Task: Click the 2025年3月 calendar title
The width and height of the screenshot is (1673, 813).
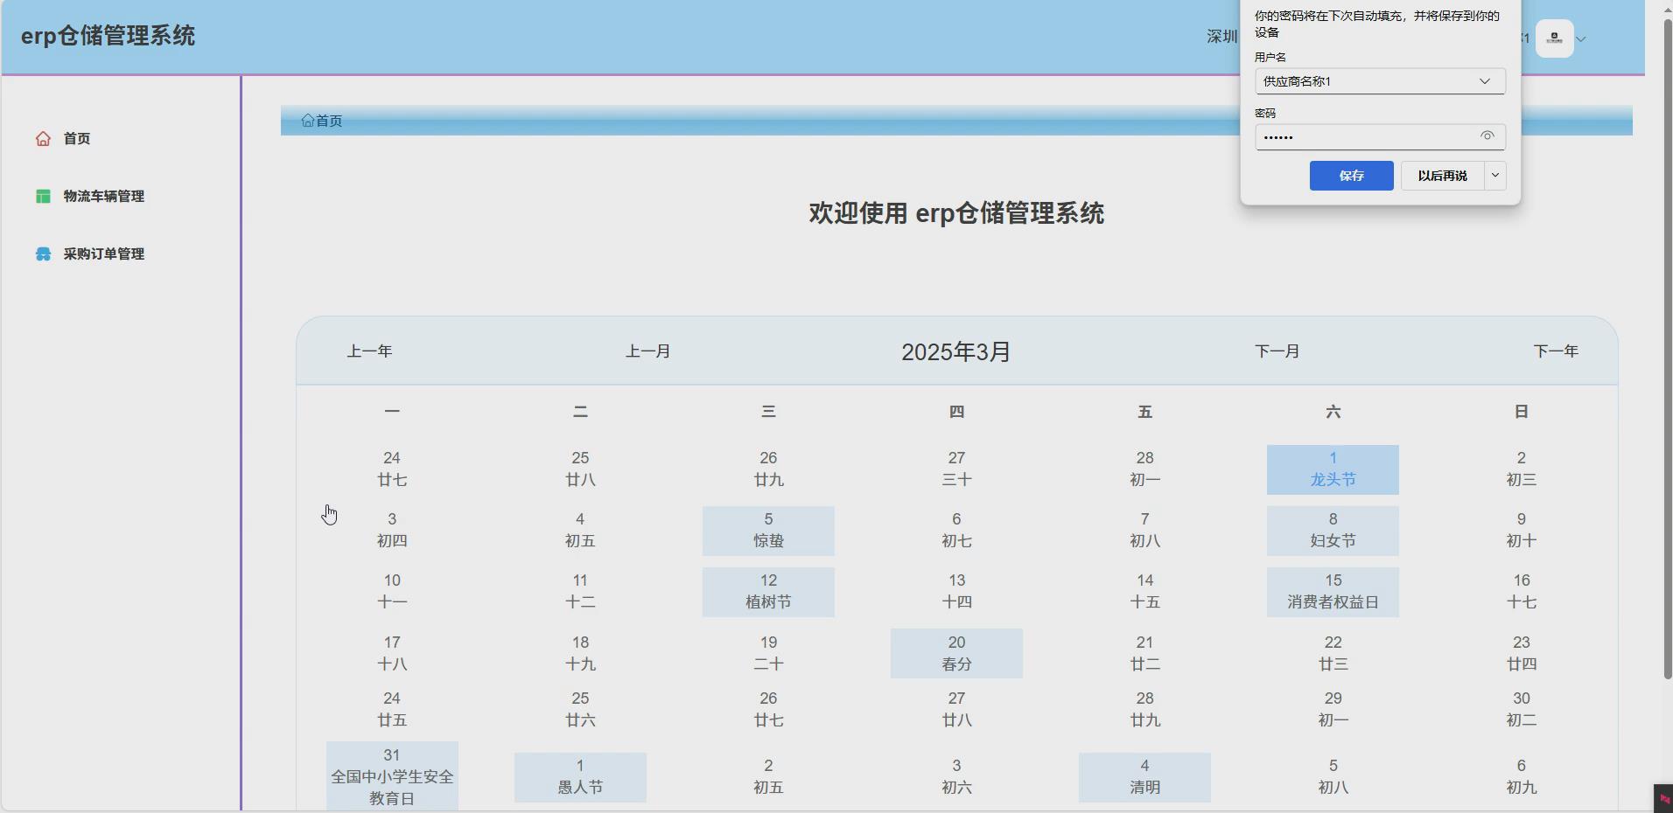Action: [x=956, y=351]
